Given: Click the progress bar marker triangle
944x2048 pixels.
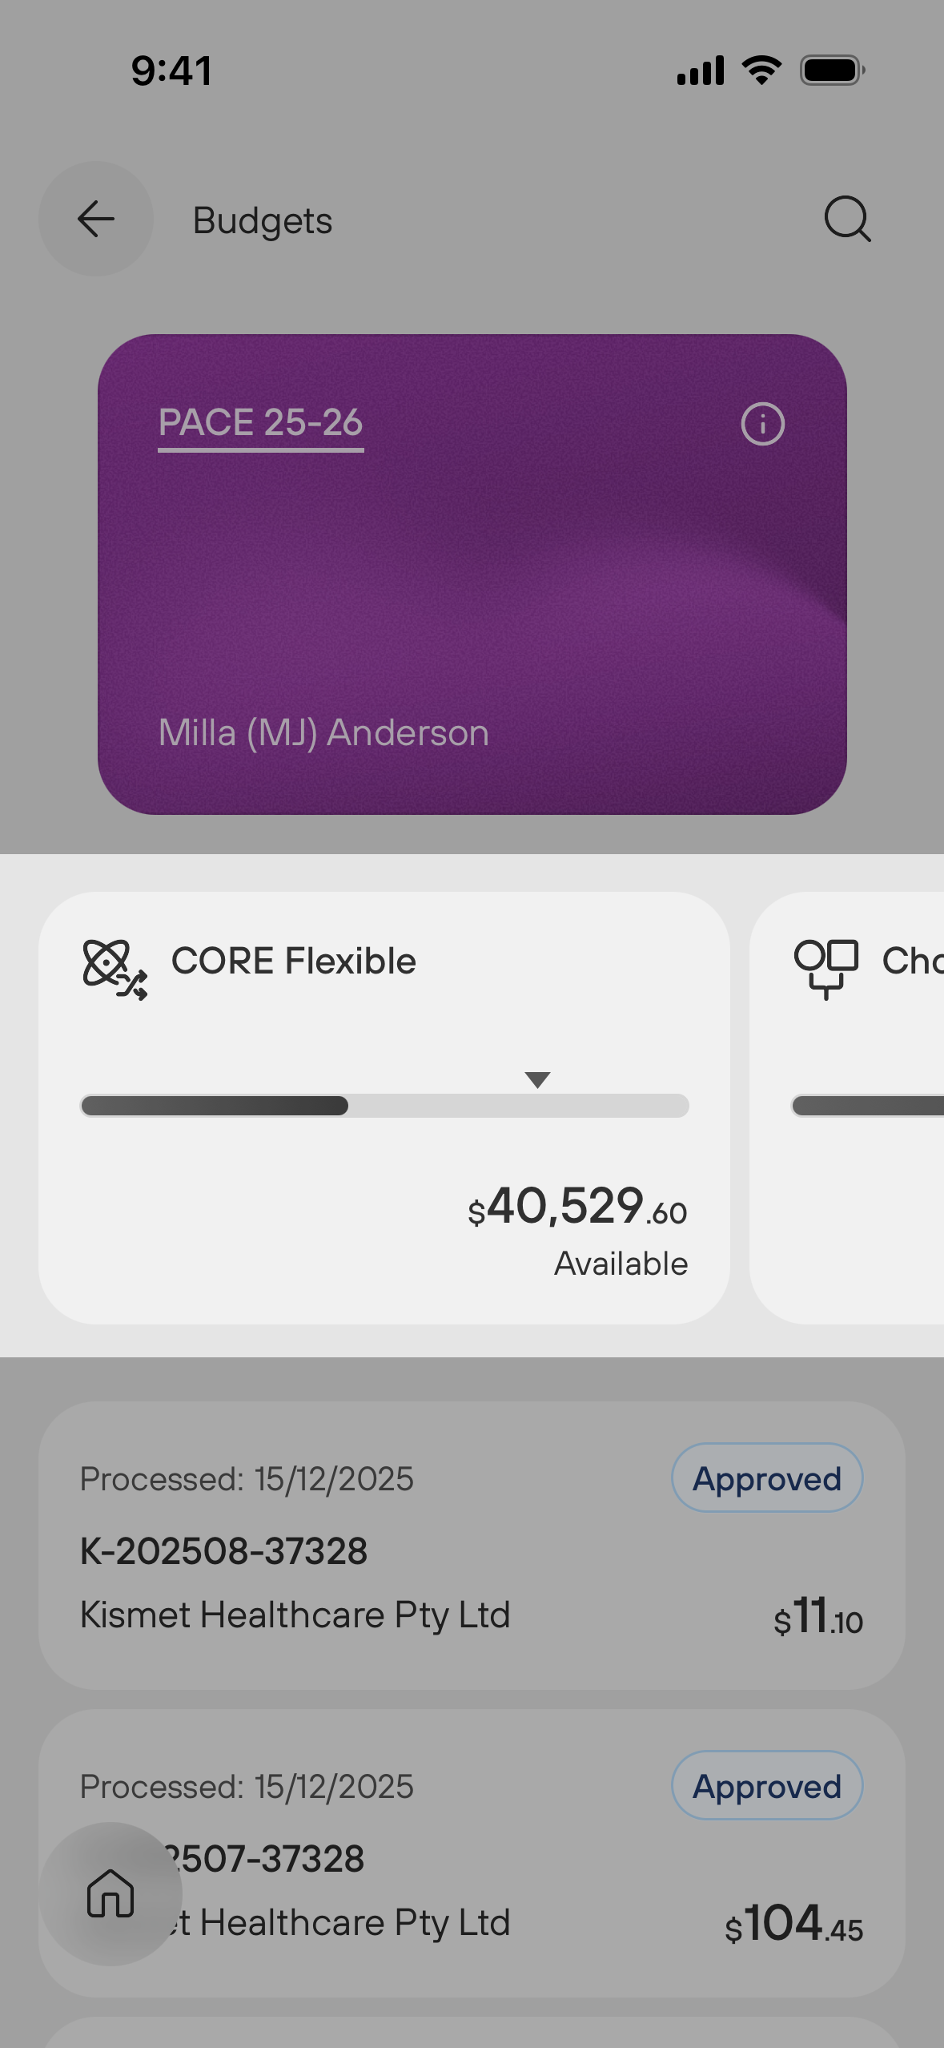Looking at the screenshot, I should [x=537, y=1079].
